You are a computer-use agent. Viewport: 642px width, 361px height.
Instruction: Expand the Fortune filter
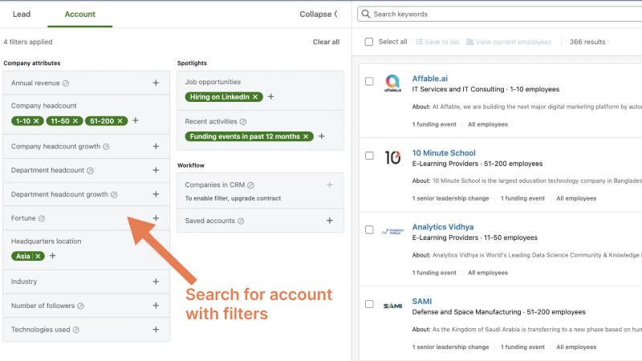coord(156,217)
